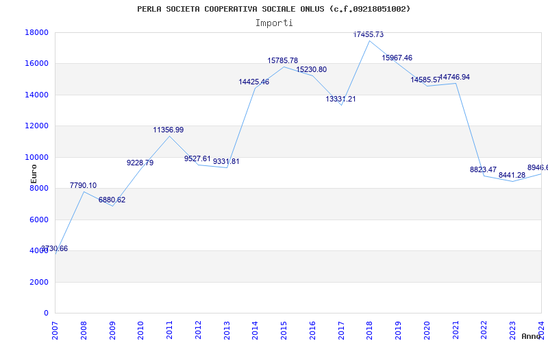Click the y-axis tick 6000
The width and height of the screenshot is (548, 343).
point(39,220)
